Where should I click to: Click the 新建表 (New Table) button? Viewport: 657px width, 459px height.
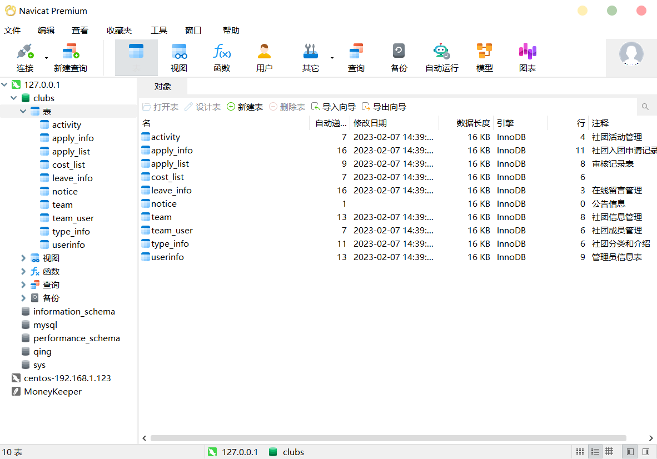[245, 107]
